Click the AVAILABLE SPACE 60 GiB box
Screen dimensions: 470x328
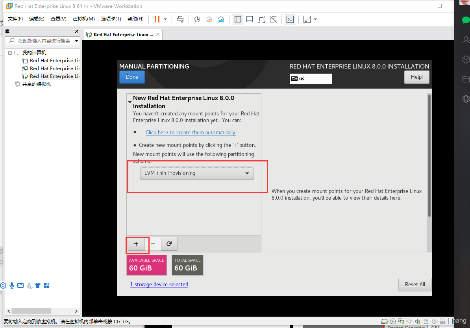coord(146,265)
